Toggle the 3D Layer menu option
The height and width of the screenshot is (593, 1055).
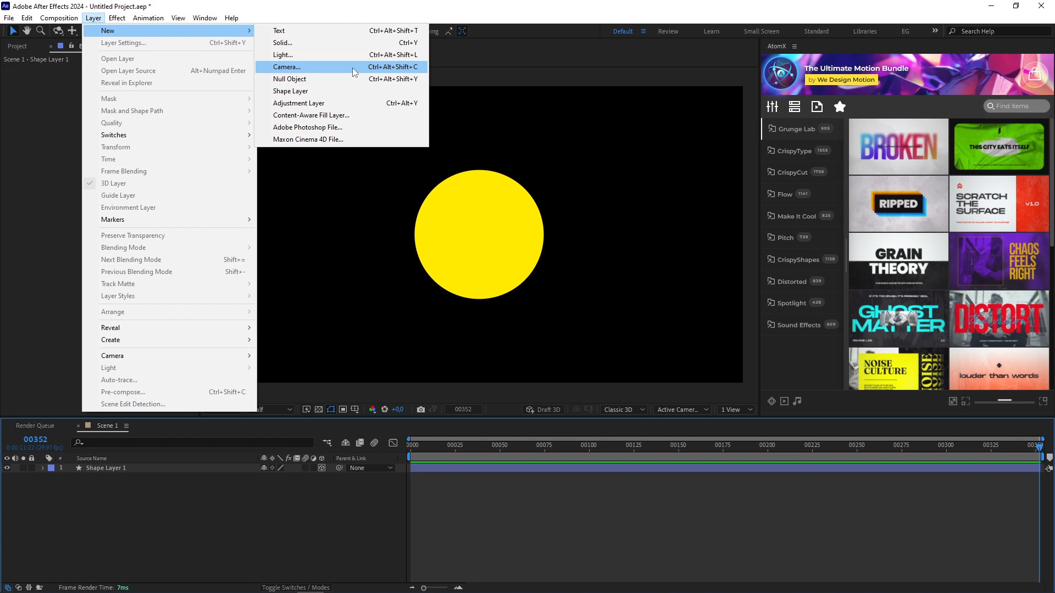(114, 183)
